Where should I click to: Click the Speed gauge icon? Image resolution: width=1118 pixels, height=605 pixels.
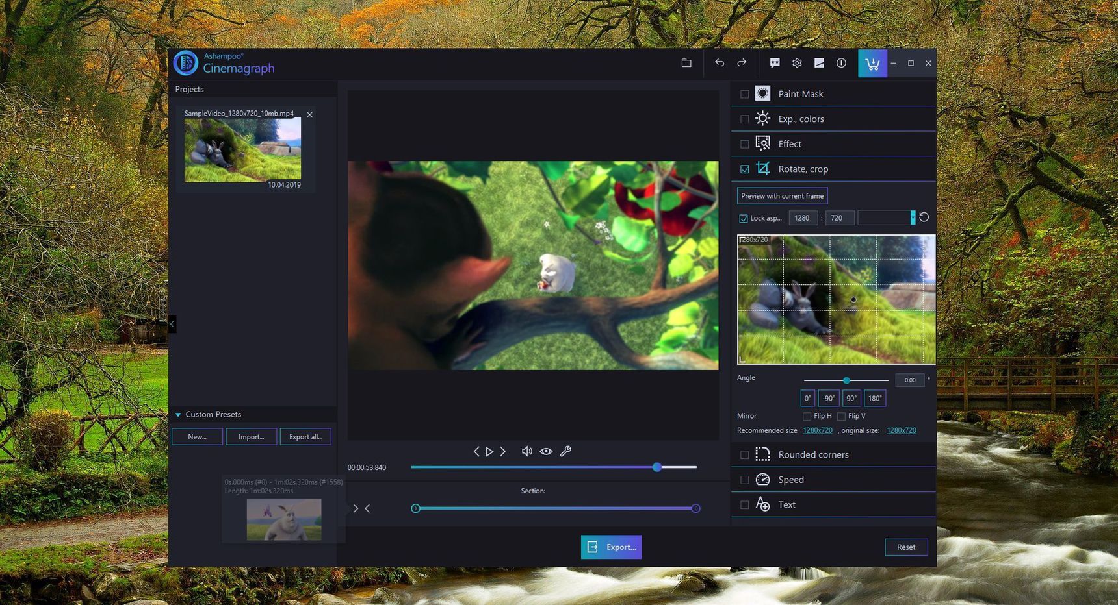click(763, 480)
